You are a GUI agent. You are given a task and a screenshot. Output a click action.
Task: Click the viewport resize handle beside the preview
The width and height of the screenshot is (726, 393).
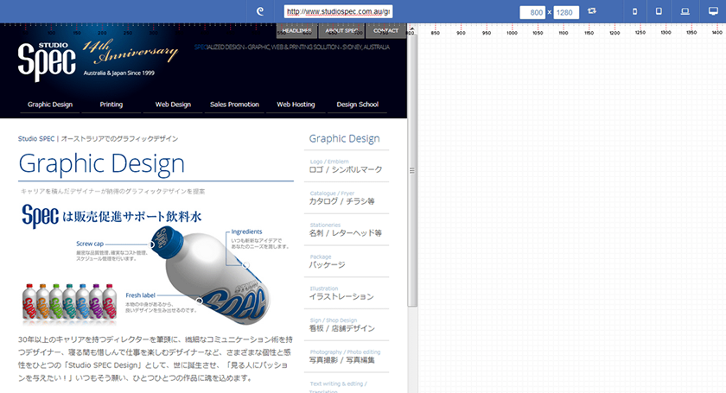[412, 170]
